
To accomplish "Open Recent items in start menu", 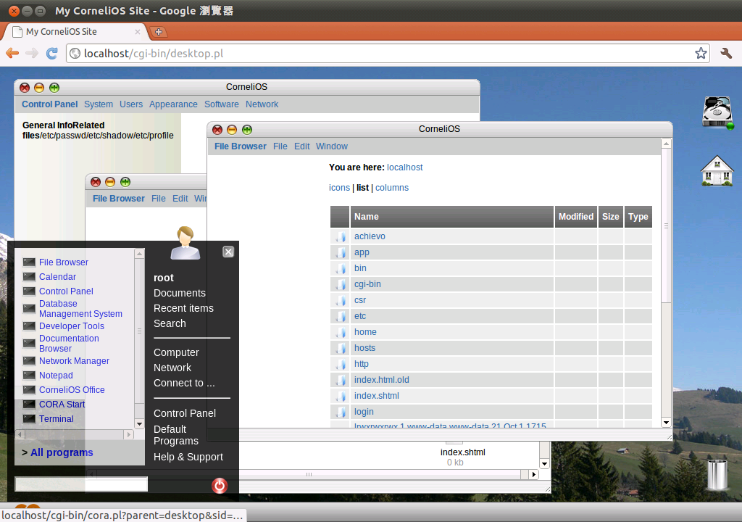I will click(183, 308).
